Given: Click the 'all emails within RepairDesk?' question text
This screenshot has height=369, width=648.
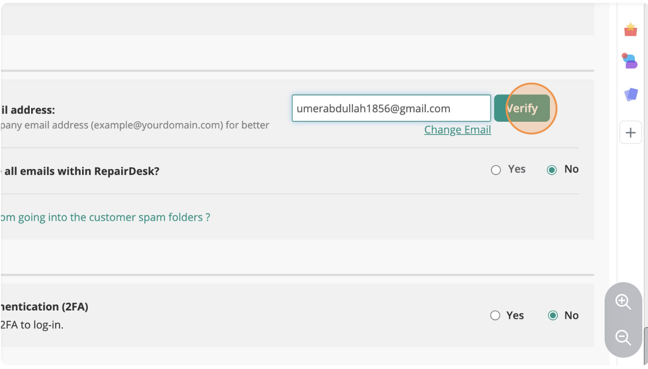Looking at the screenshot, I should coord(80,171).
